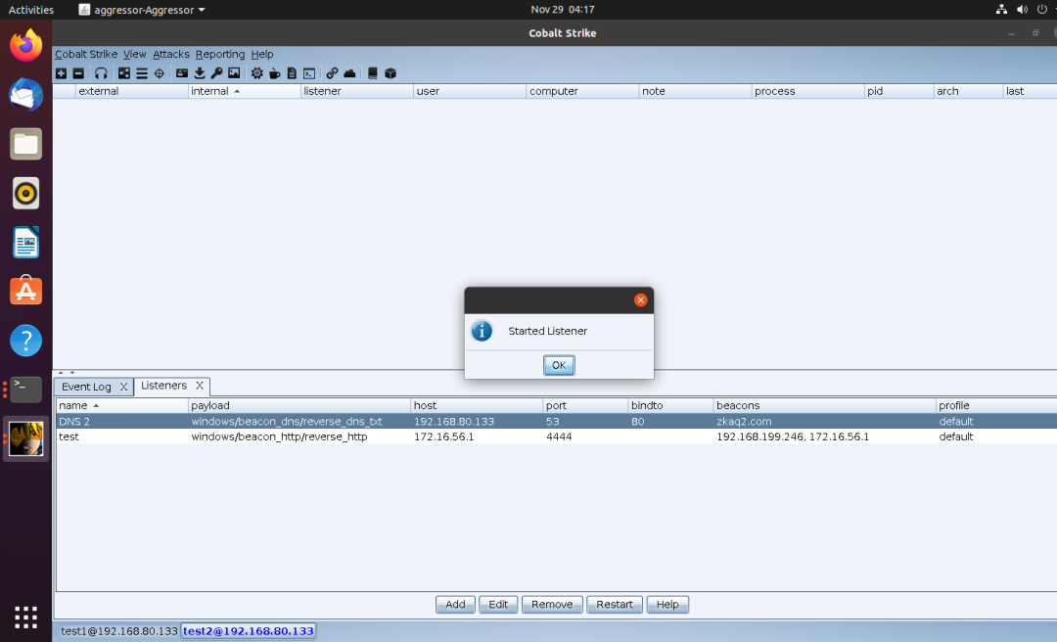Click Generate Windows Executable gear icon
Screen dimensions: 1057x642
tap(256, 73)
